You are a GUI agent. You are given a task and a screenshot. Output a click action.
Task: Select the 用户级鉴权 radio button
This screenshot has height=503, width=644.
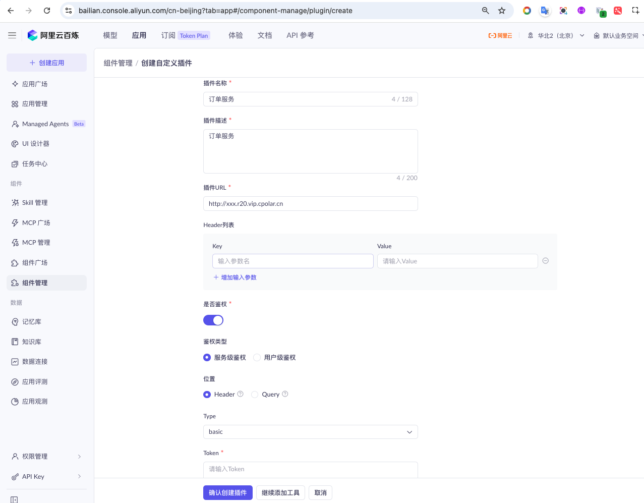257,358
